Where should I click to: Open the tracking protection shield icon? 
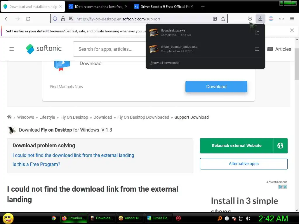pyautogui.click(x=55, y=19)
